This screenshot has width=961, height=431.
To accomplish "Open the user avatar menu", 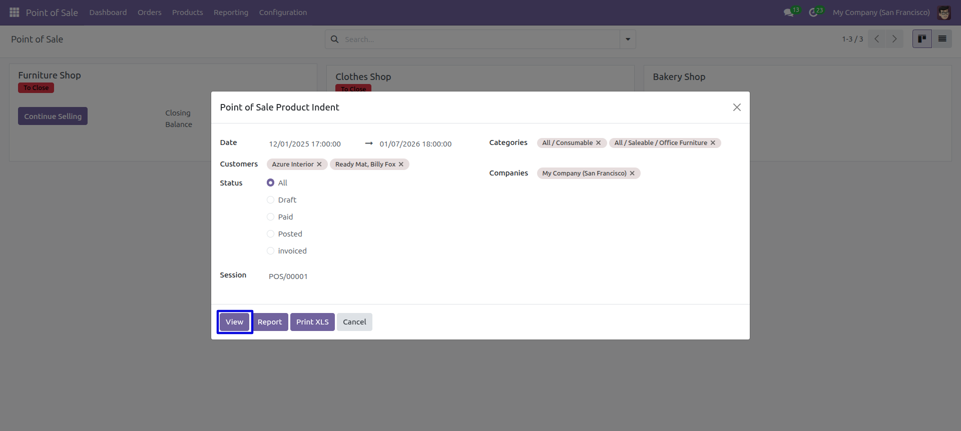I will [944, 12].
